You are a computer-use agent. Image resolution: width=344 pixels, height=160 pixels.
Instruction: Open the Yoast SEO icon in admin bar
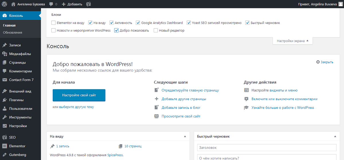(x=89, y=4)
